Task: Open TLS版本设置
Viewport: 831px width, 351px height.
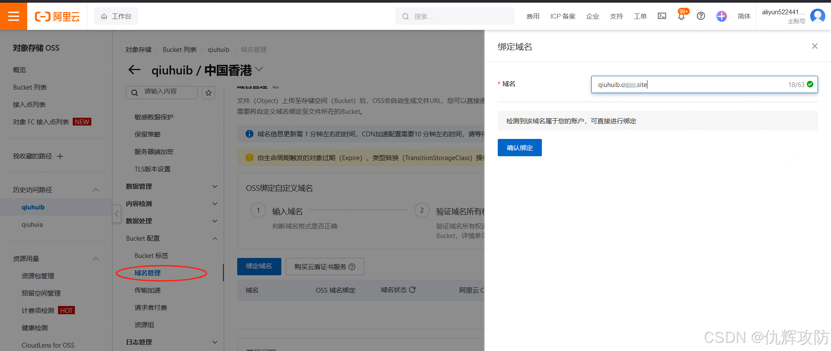Action: pyautogui.click(x=152, y=169)
